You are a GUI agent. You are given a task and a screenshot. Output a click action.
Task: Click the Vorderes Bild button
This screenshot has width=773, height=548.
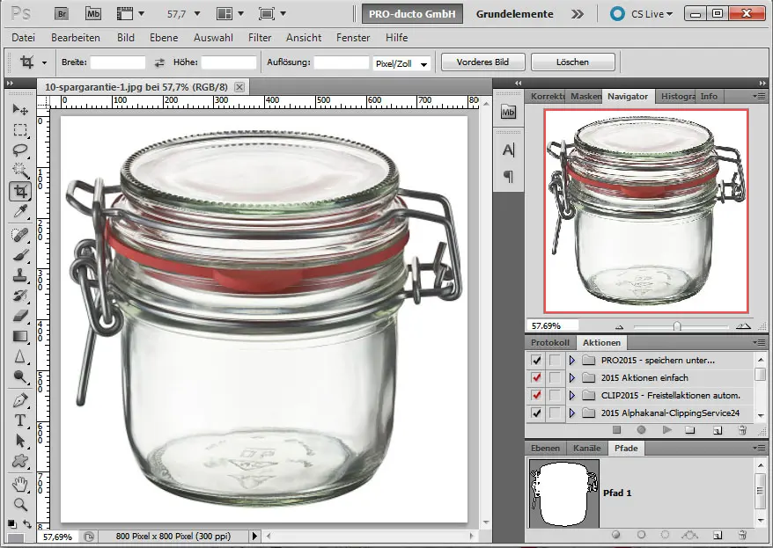(x=482, y=62)
